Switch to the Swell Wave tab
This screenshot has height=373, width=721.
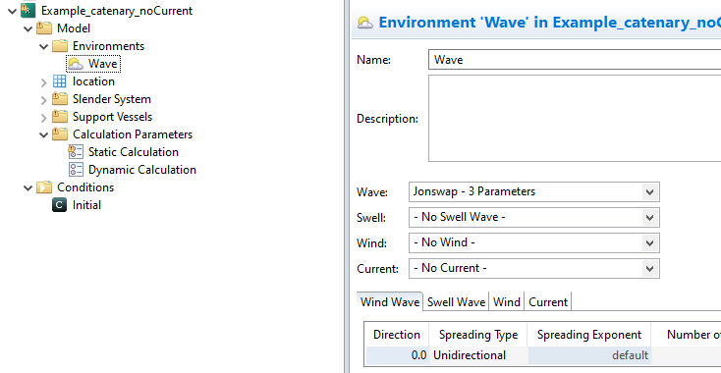456,301
